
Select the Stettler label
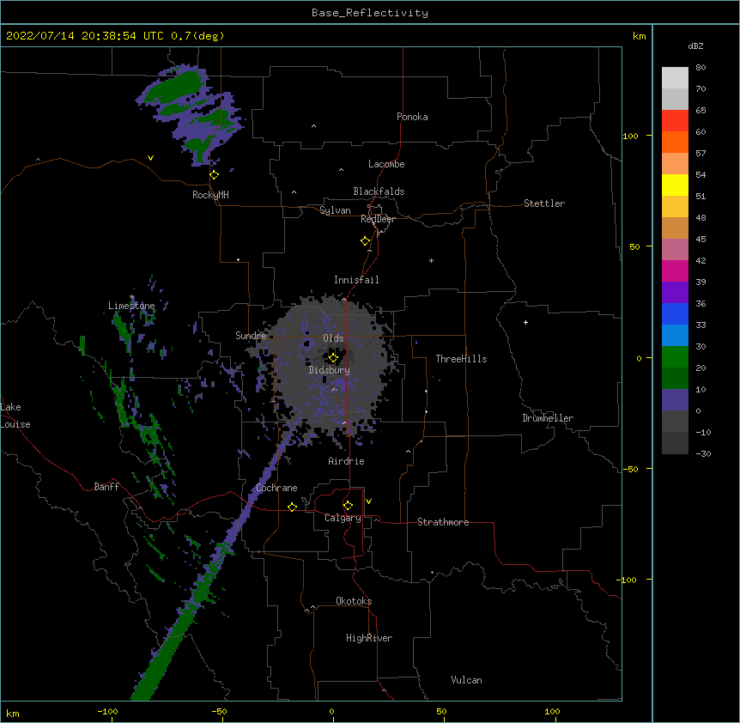tap(544, 204)
